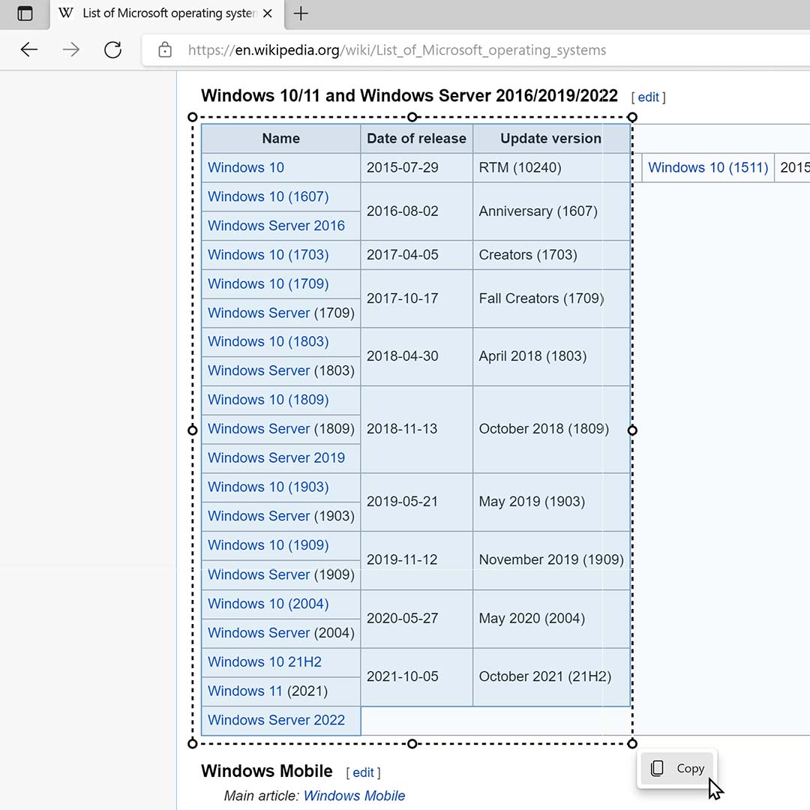Image resolution: width=810 pixels, height=810 pixels.
Task: Select the List of Microsoft operating systems tab
Action: coord(166,14)
